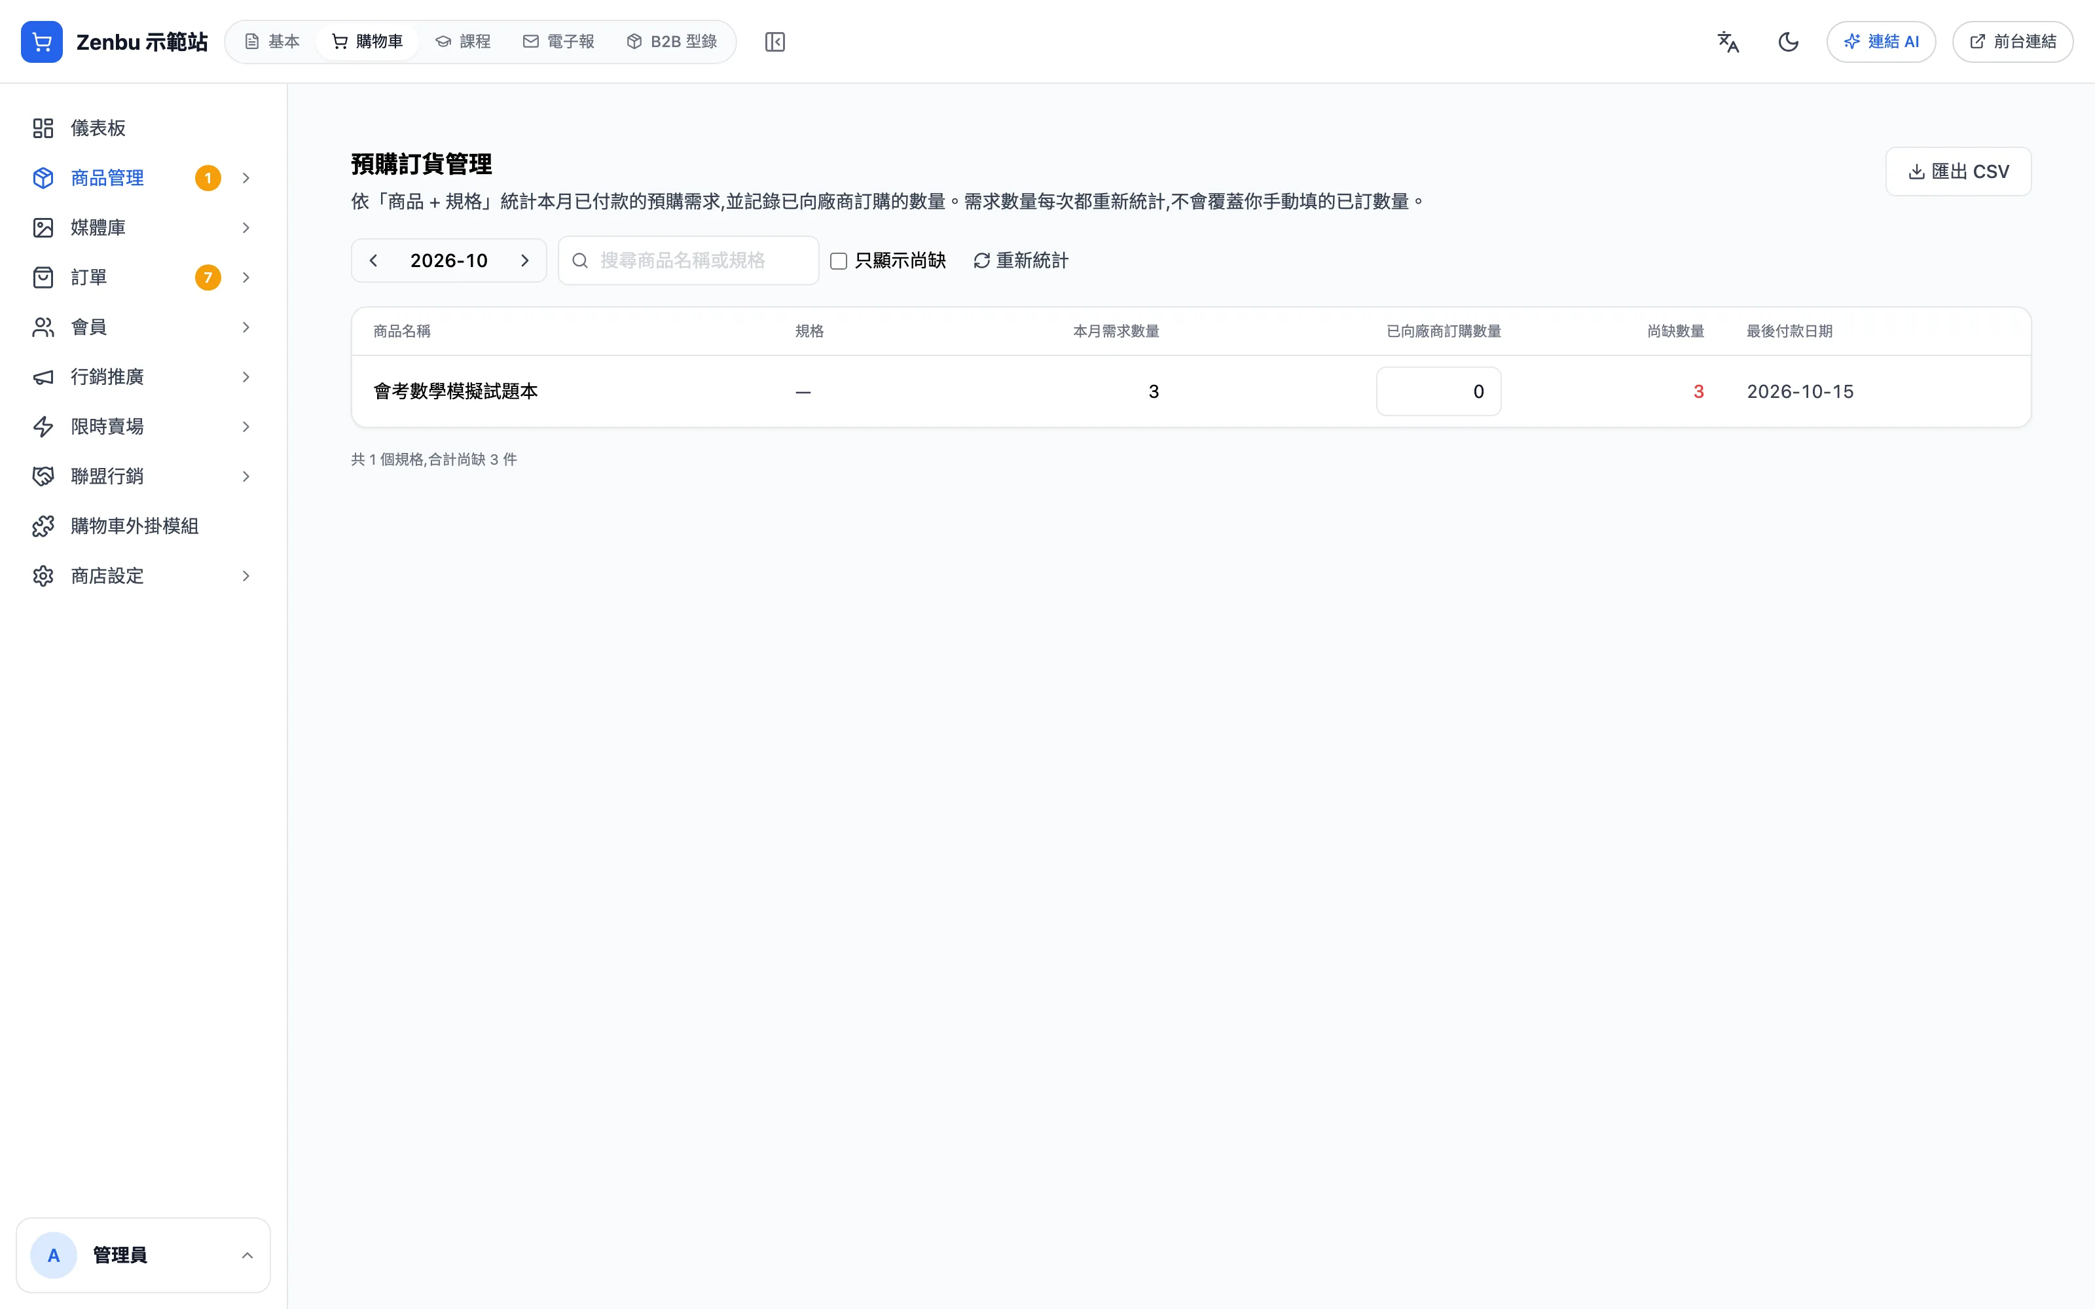The height and width of the screenshot is (1309, 2095).
Task: Focus the 搜尋商品名稱或規格 search field
Action: [688, 260]
